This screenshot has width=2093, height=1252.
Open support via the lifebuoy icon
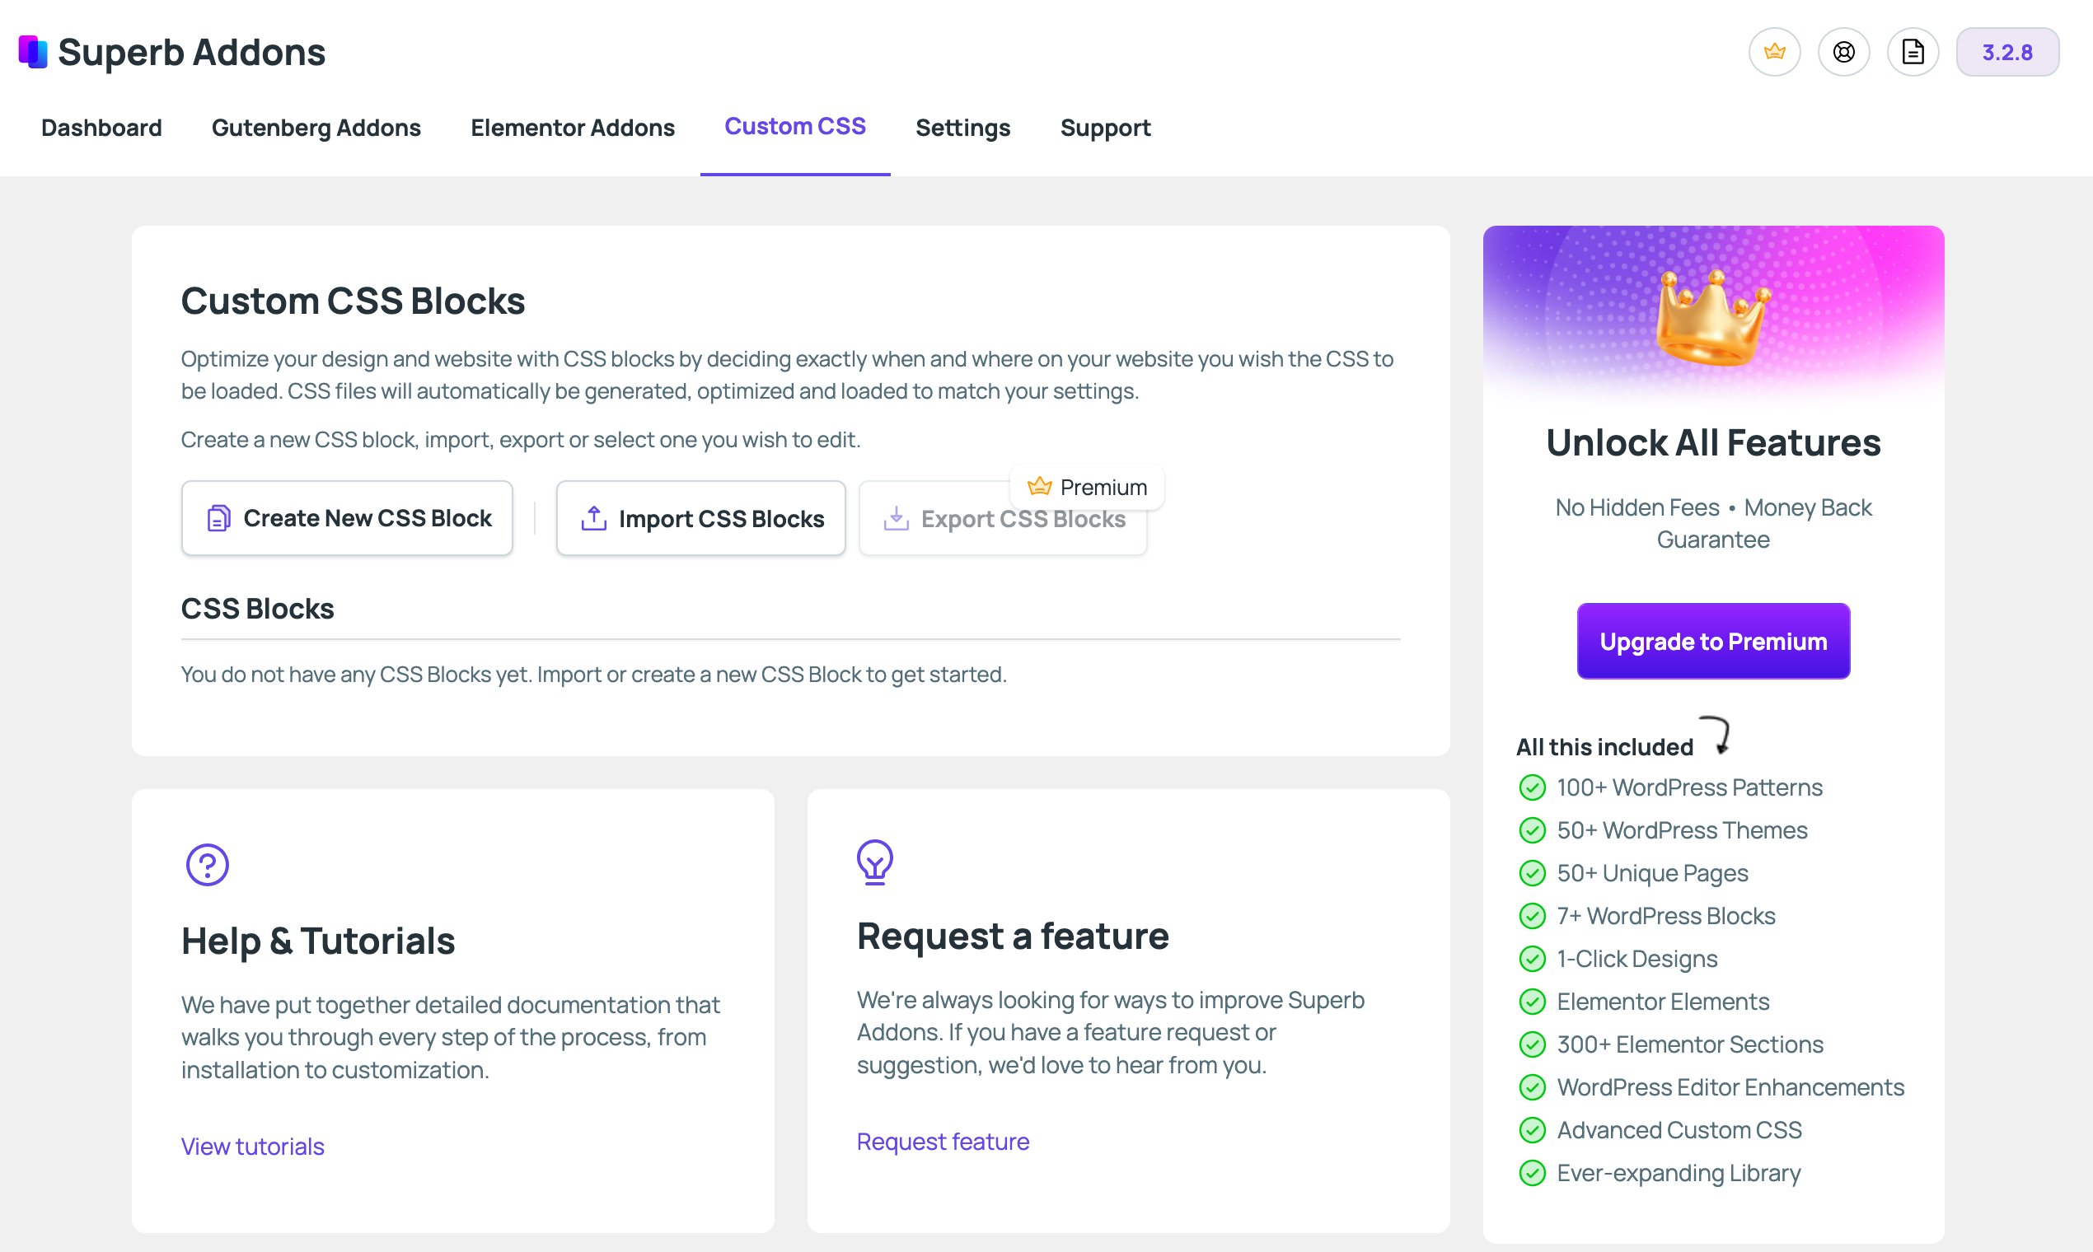(x=1843, y=51)
